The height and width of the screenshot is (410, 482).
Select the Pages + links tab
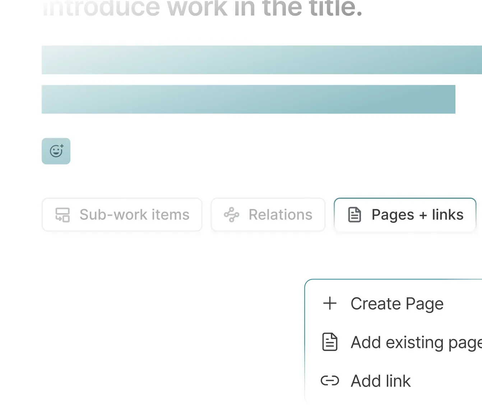(x=405, y=215)
